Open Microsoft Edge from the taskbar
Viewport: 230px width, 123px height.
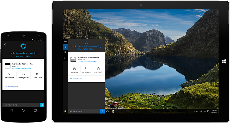pos(113,111)
